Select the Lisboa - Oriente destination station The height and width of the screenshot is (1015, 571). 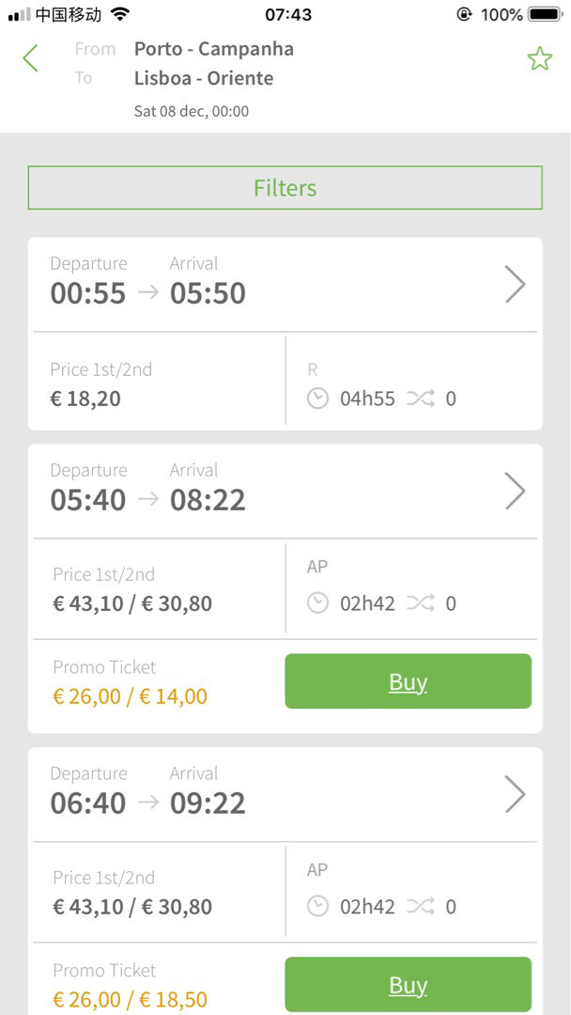[204, 78]
